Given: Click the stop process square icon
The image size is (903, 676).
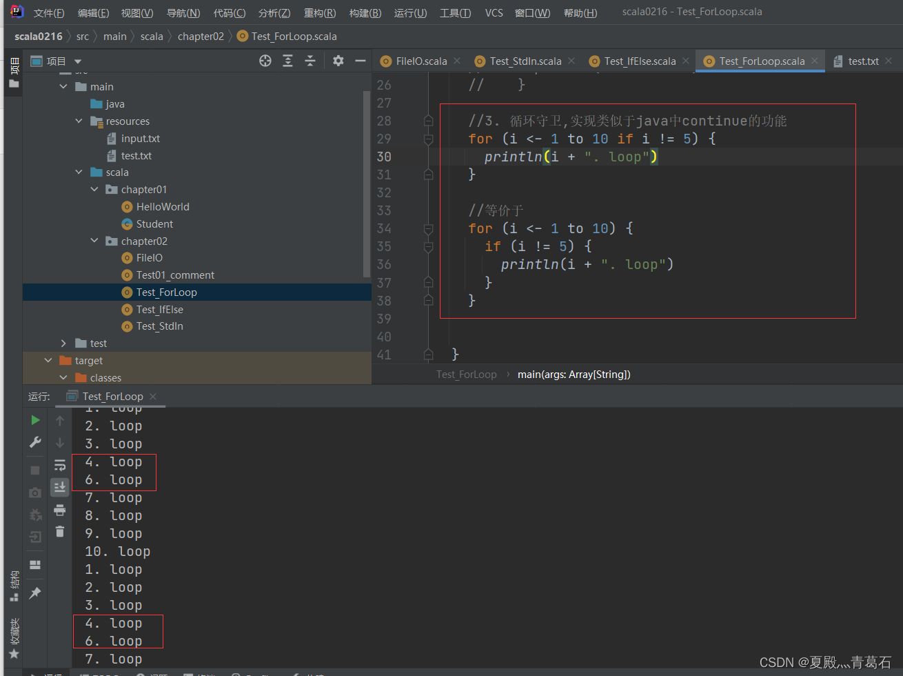Looking at the screenshot, I should pyautogui.click(x=35, y=470).
